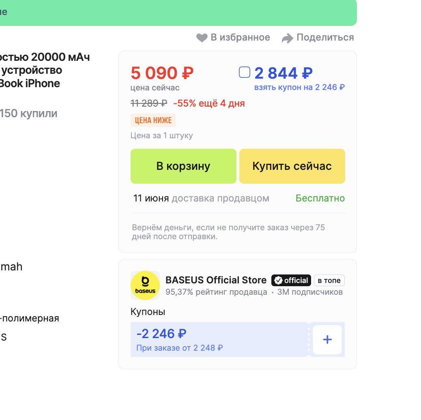The image size is (421, 420).
Task: Click the 5 090 ₽ current price
Action: 162,73
